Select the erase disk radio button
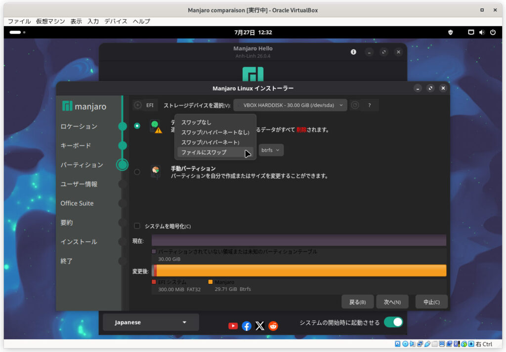Viewport: 506px width, 352px height. point(137,126)
